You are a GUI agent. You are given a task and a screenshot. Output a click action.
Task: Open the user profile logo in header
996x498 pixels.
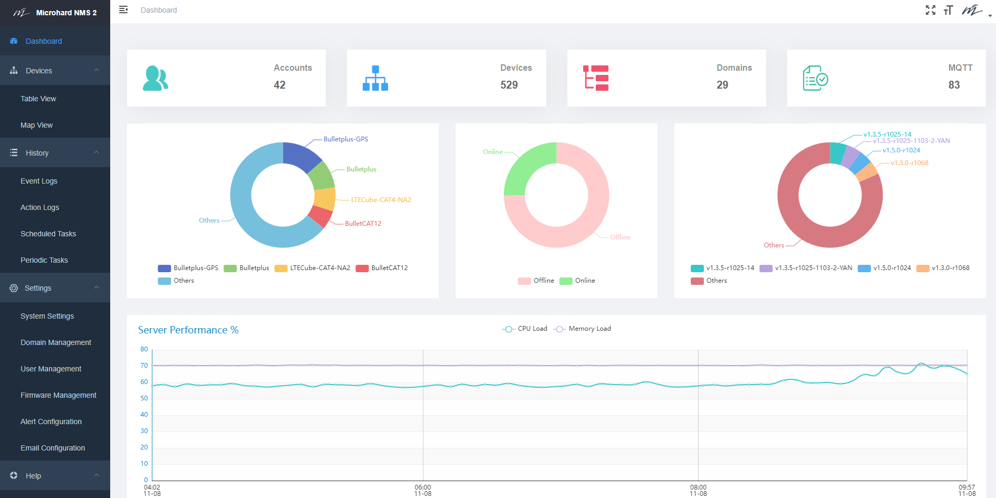[972, 10]
